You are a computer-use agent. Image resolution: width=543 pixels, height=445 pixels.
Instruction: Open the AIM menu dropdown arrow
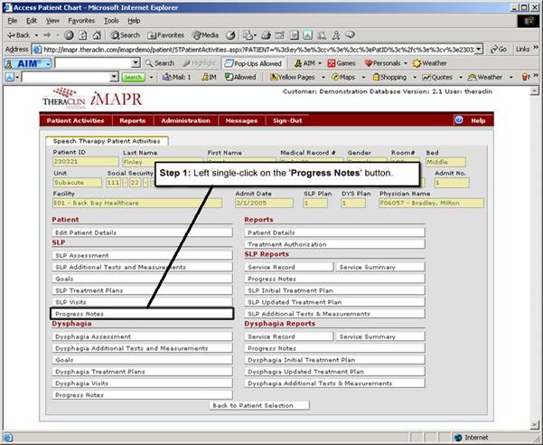(320, 63)
